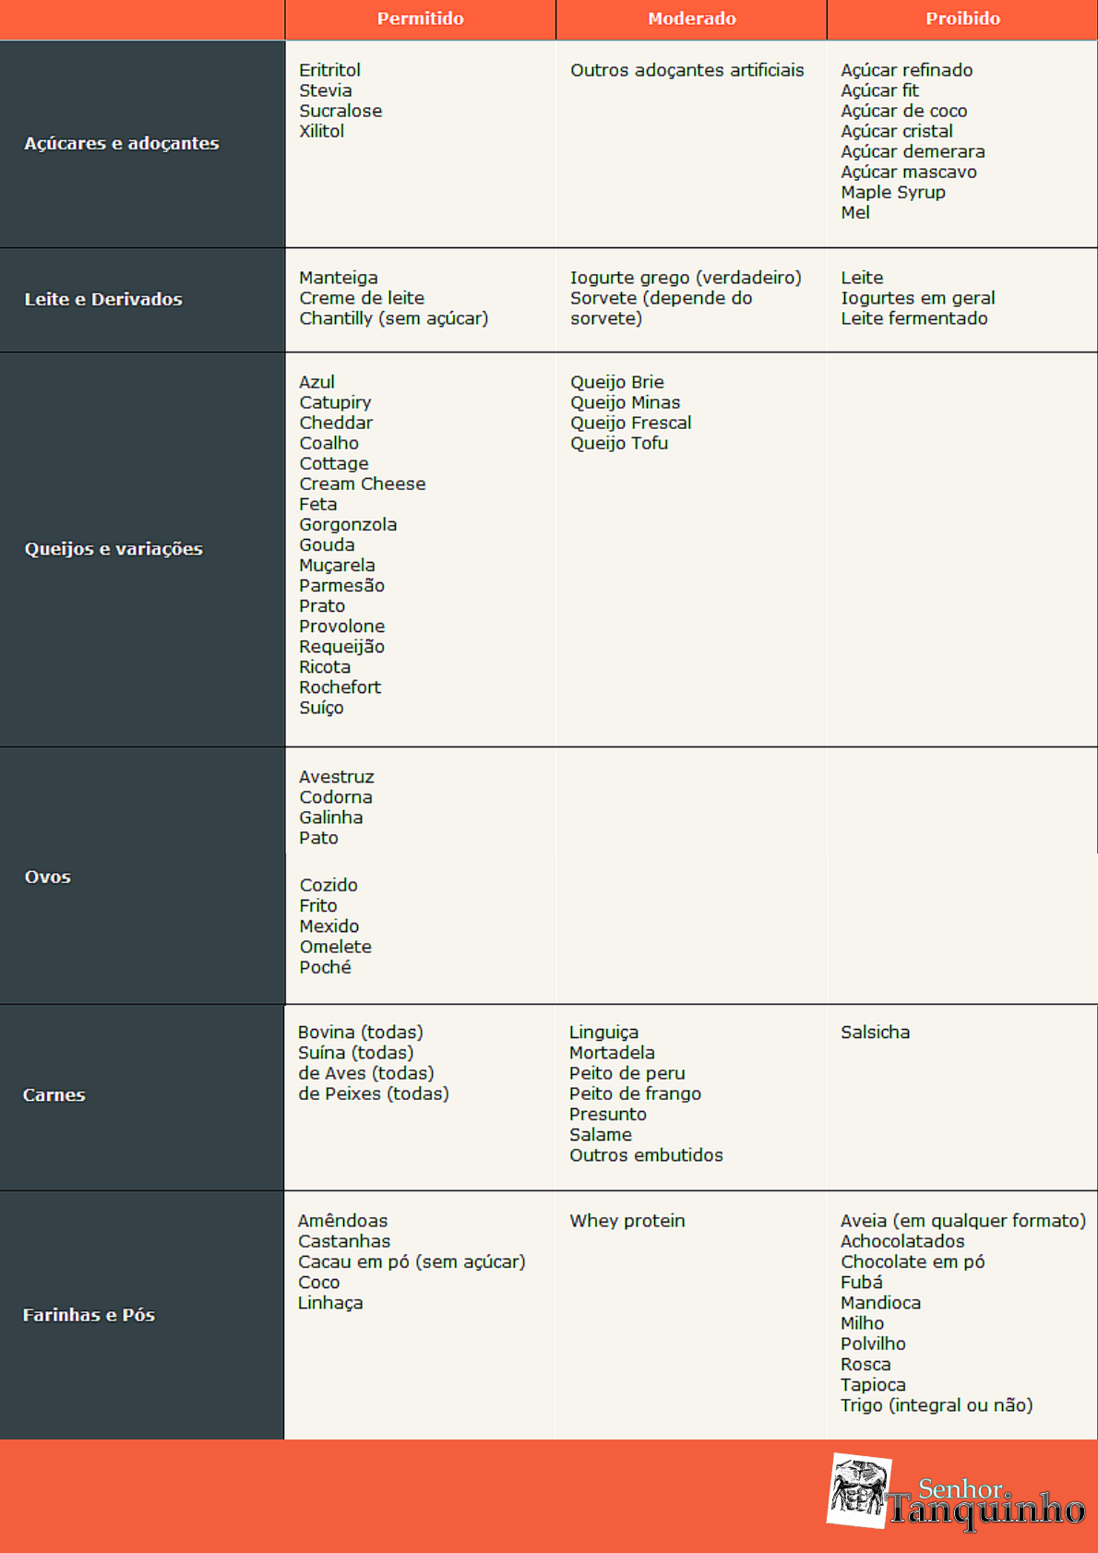Click the Leite e Derivados row label
This screenshot has height=1553, width=1098.
(103, 299)
